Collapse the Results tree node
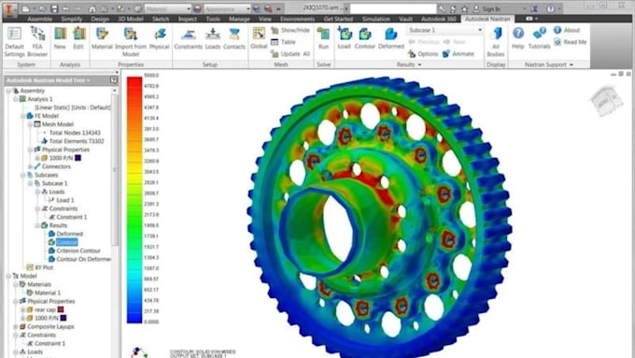635x358 pixels. (37, 225)
